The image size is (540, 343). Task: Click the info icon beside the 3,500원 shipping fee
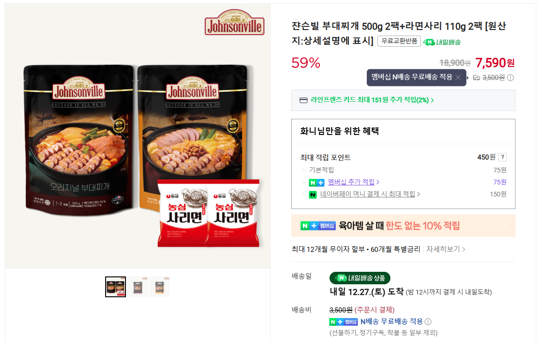pyautogui.click(x=510, y=77)
